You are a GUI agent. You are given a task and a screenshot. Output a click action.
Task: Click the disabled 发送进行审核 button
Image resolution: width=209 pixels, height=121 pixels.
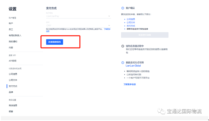tap(145, 35)
